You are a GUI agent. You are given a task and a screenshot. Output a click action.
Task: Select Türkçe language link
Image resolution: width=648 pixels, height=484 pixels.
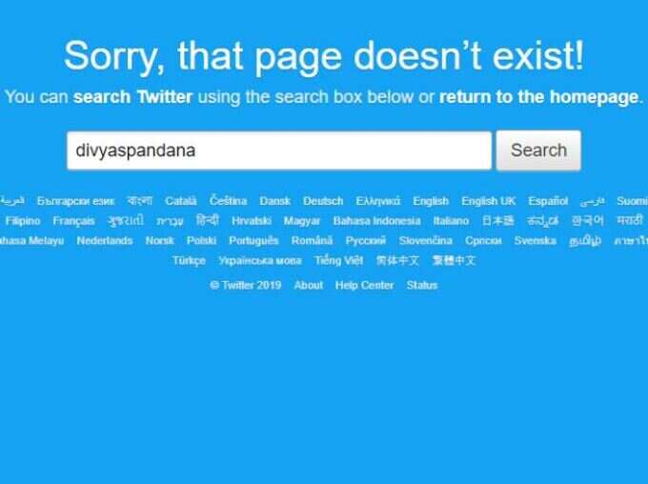(189, 261)
